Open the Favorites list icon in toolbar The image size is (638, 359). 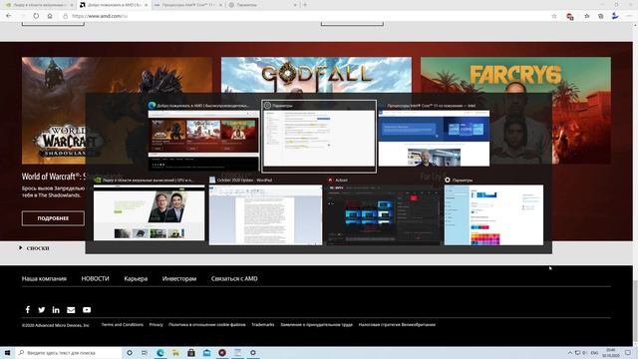[x=587, y=16]
